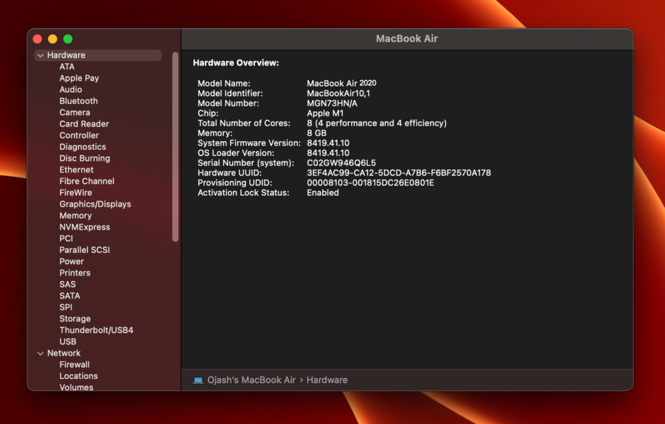Click Ojash's MacBook Air in path bar
The height and width of the screenshot is (424, 665).
(x=251, y=380)
